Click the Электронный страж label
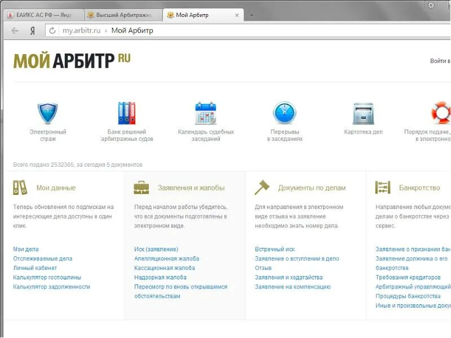This screenshot has height=338, width=451. click(48, 135)
